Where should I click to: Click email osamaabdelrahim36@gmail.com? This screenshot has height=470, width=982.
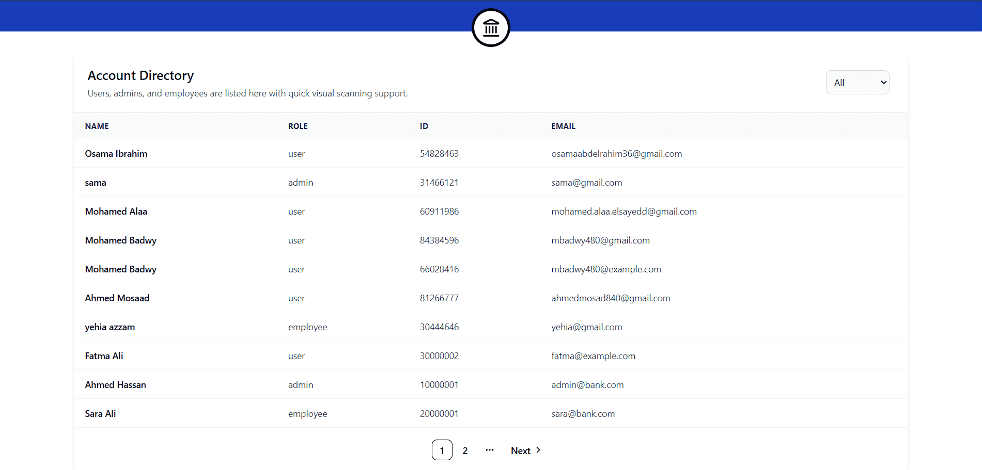pyautogui.click(x=617, y=154)
